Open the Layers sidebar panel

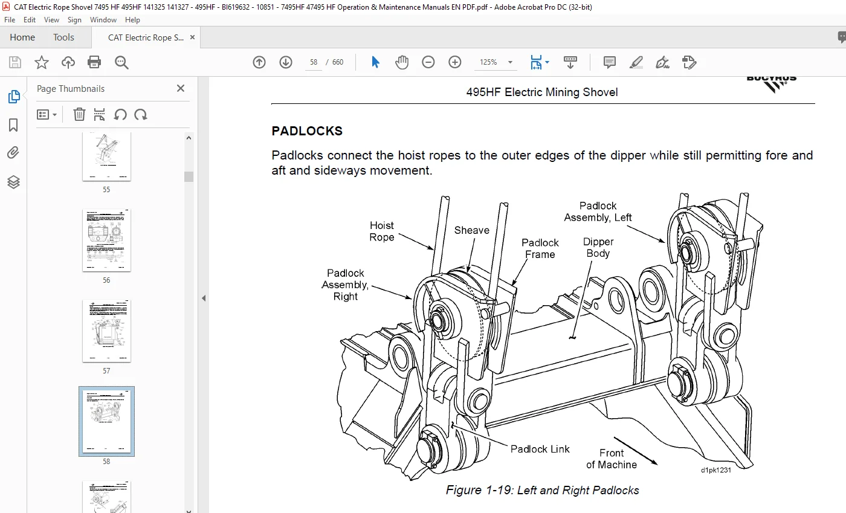click(13, 182)
